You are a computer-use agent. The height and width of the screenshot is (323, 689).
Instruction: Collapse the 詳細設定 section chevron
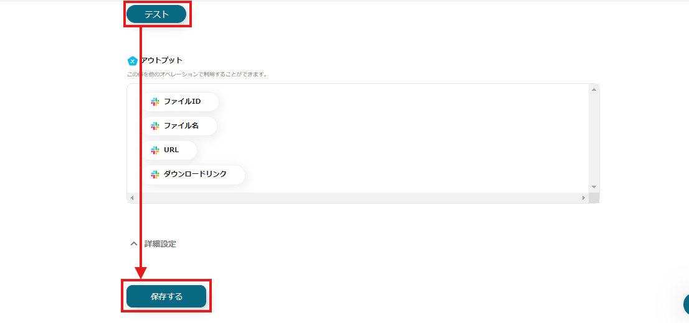point(134,244)
